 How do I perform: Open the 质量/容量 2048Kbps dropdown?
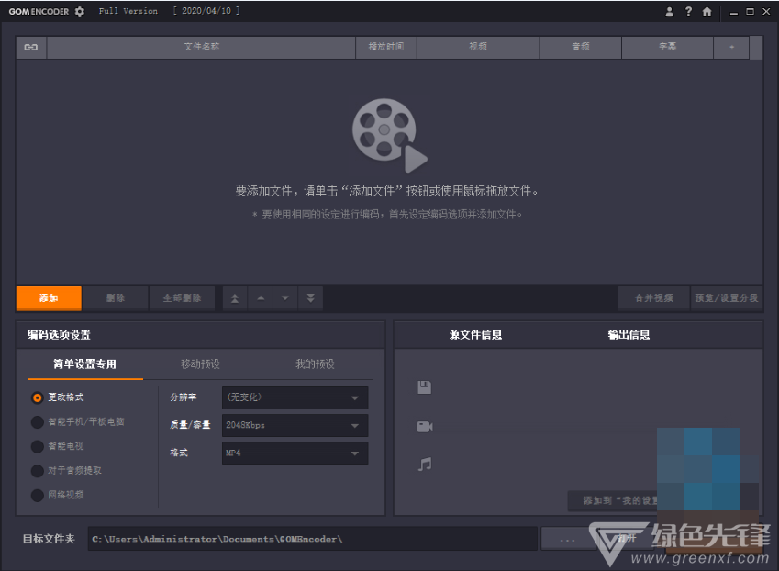[295, 426]
